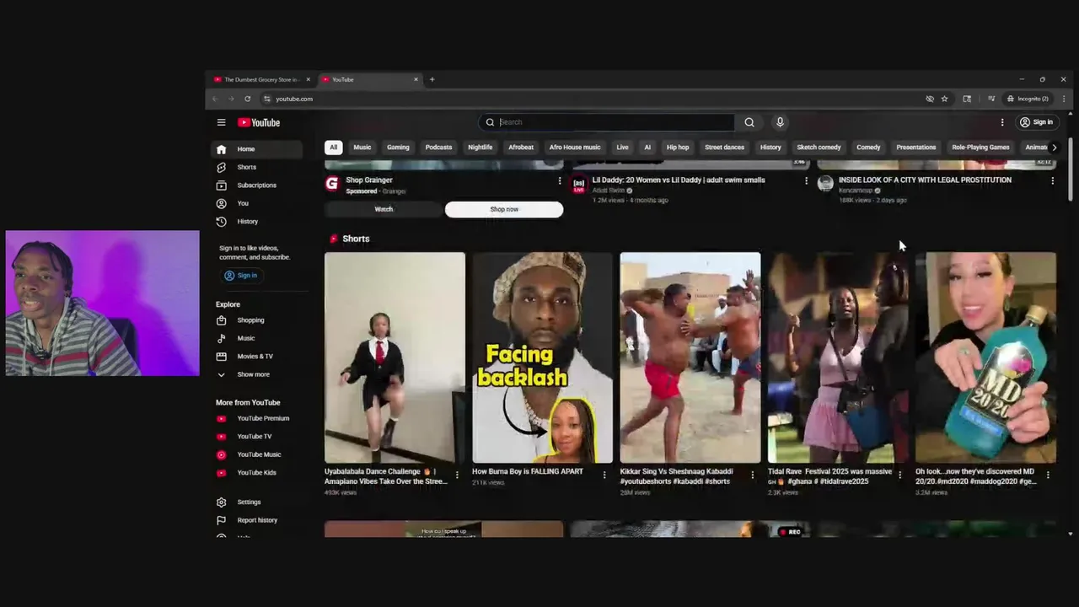Click the YouTube logo
The width and height of the screenshot is (1079, 607).
pyautogui.click(x=258, y=122)
